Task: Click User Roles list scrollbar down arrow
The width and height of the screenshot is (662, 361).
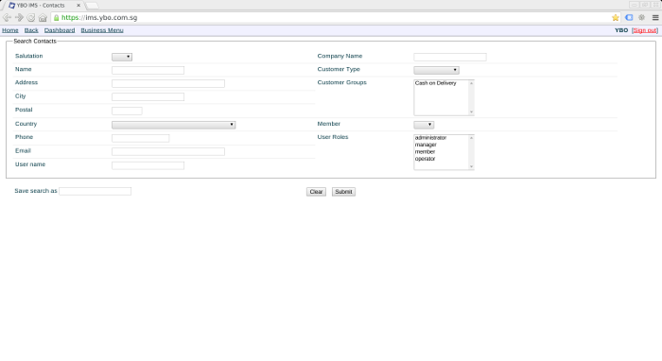Action: point(472,166)
